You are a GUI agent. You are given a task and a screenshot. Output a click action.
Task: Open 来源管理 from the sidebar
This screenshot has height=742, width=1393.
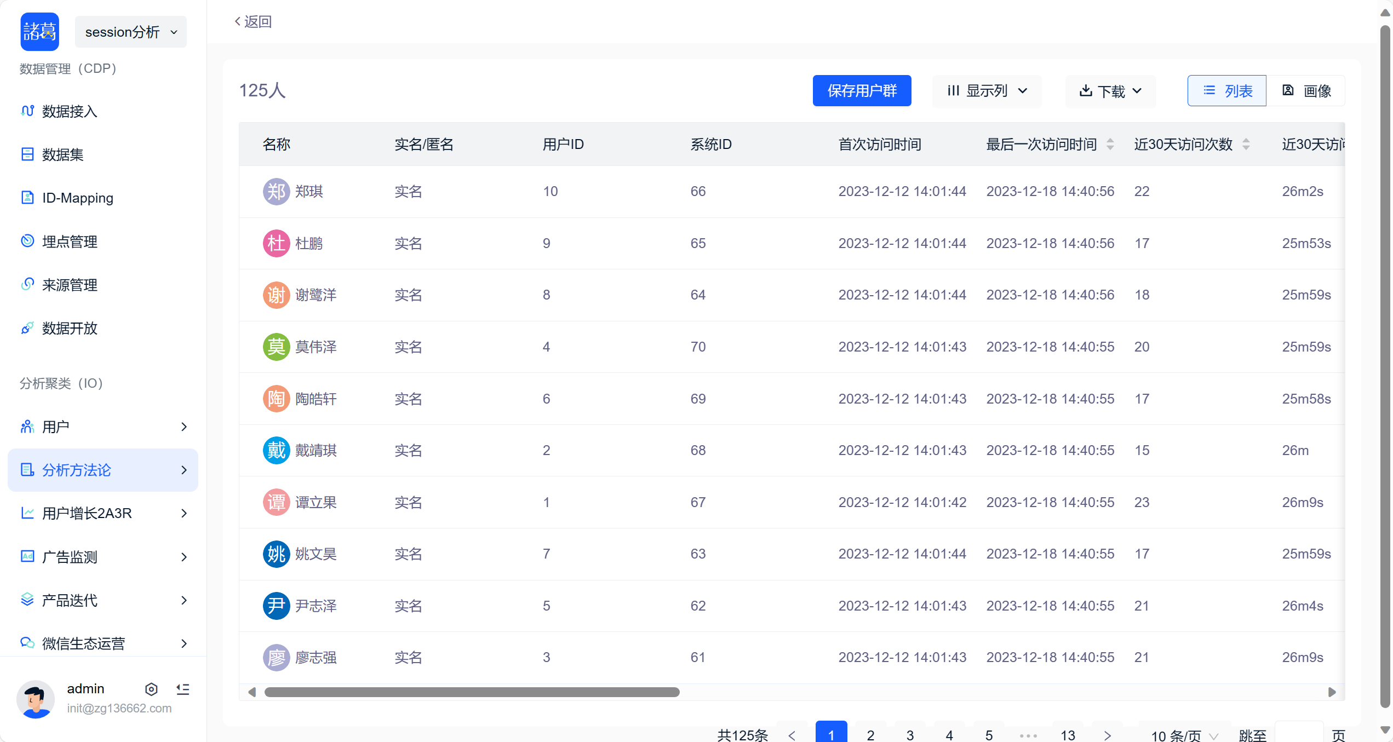pos(69,285)
